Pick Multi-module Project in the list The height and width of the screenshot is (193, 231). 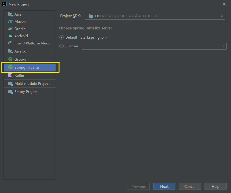(x=30, y=83)
